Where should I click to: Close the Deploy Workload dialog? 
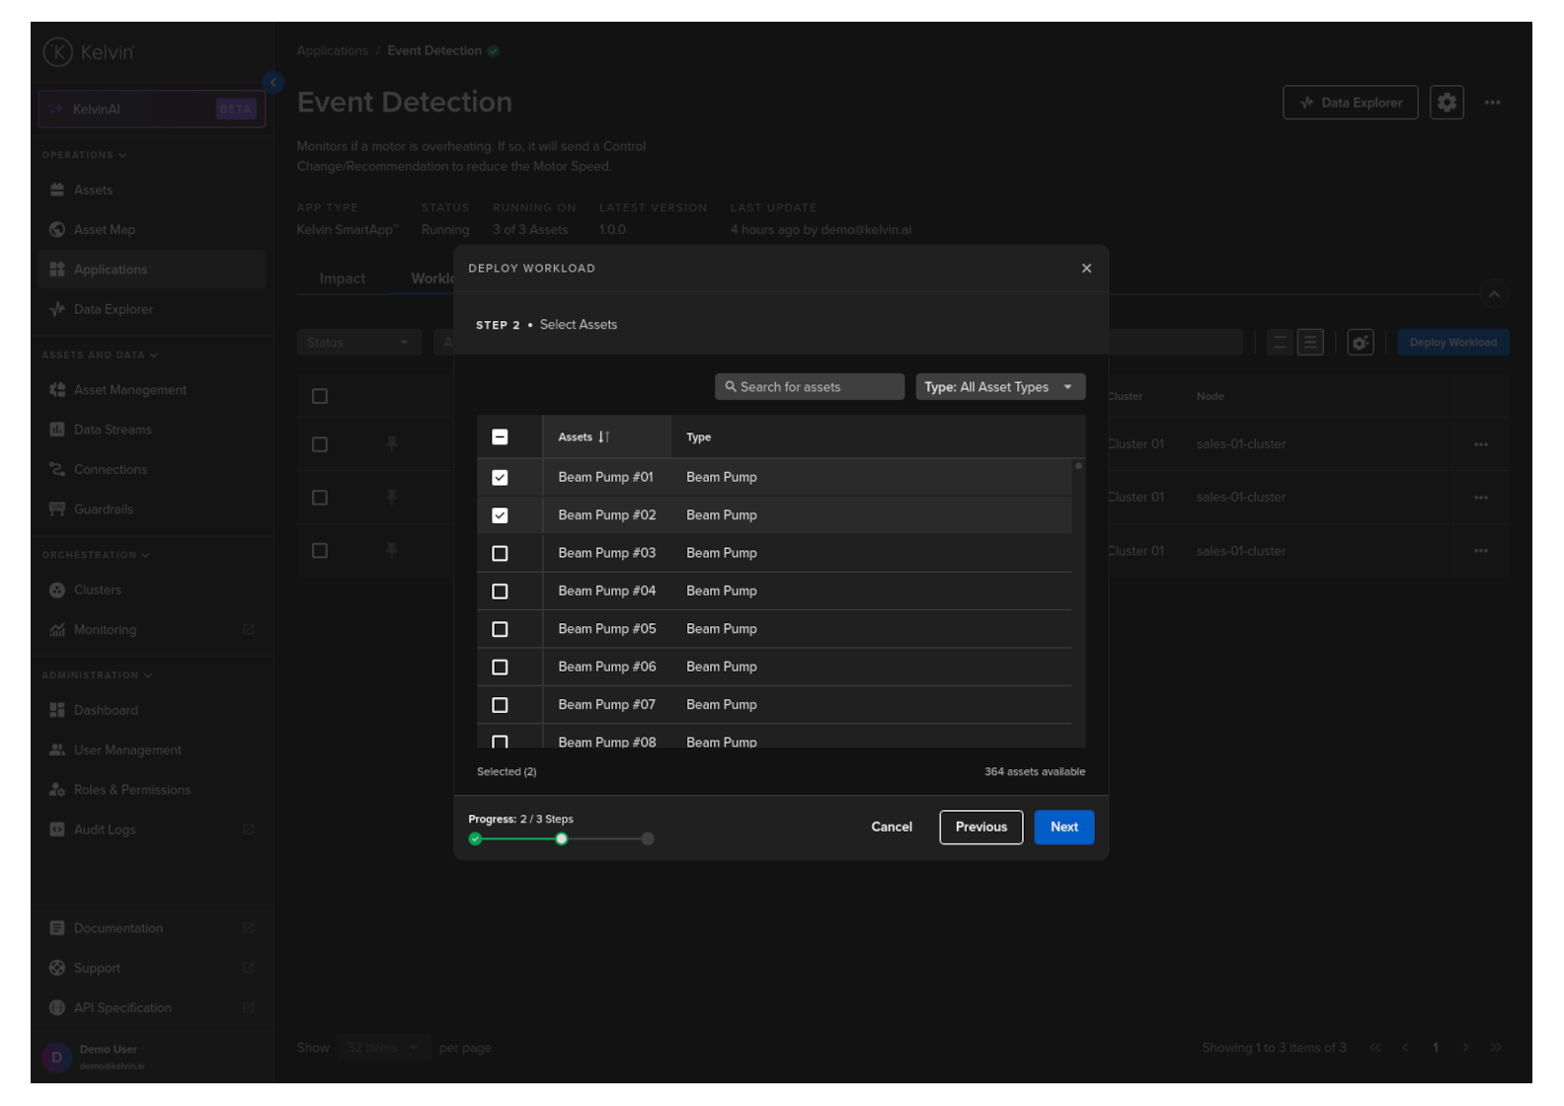[1086, 269]
